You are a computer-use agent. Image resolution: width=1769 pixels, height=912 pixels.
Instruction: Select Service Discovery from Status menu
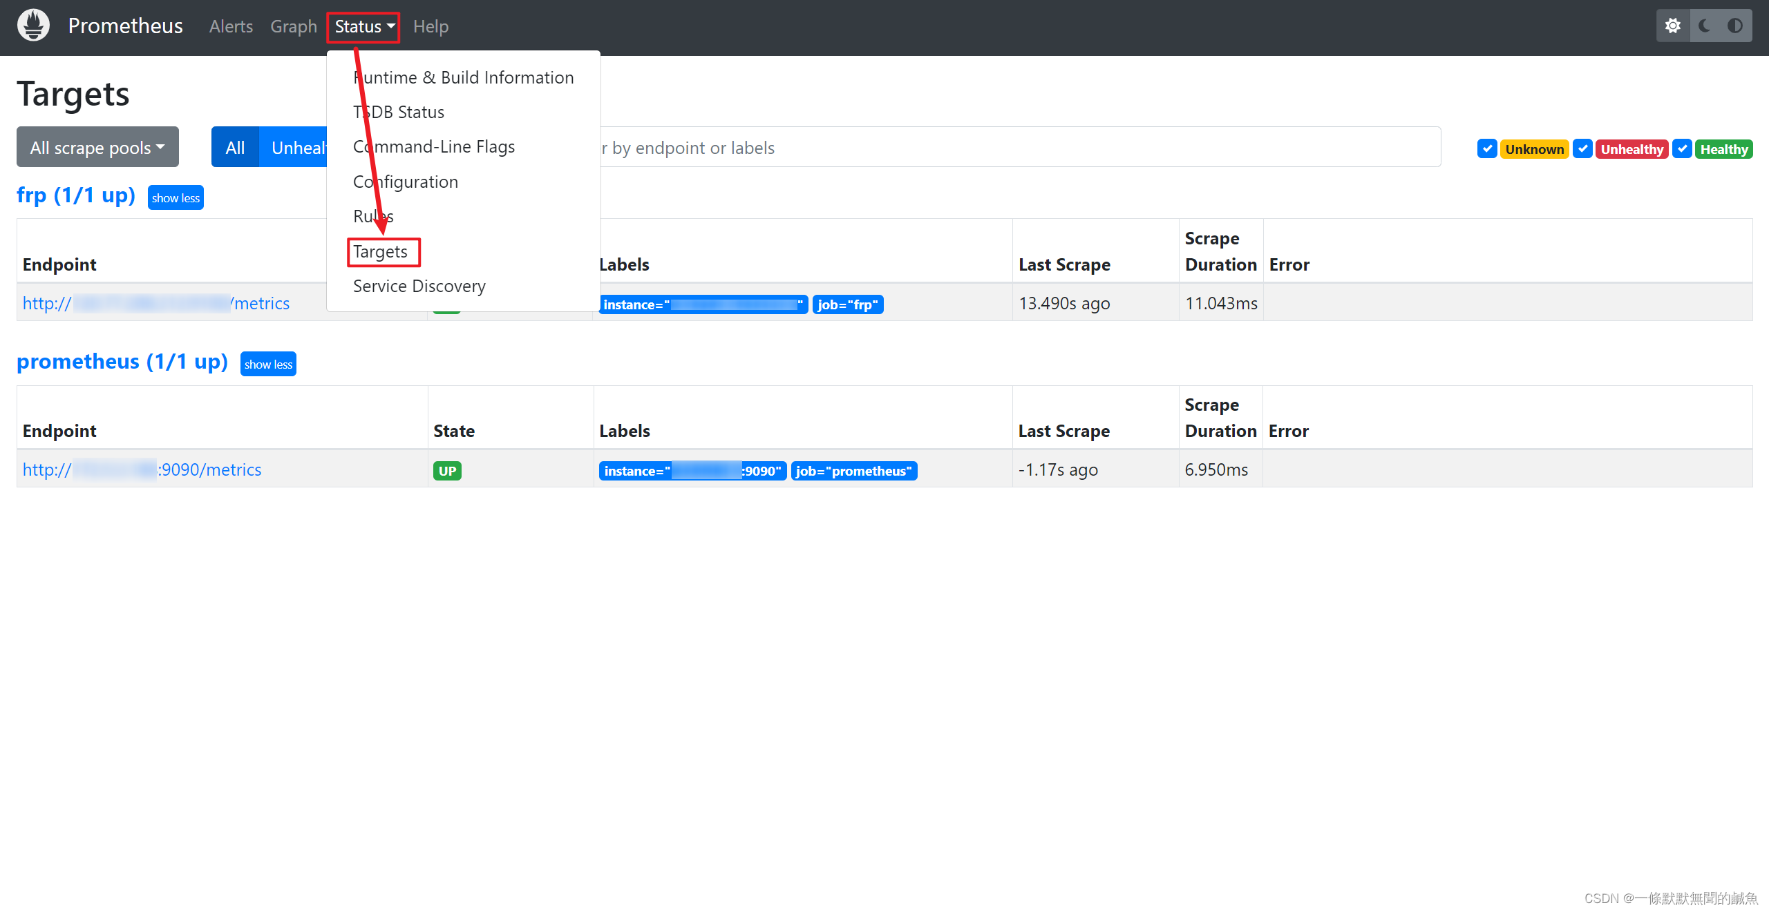coord(419,286)
